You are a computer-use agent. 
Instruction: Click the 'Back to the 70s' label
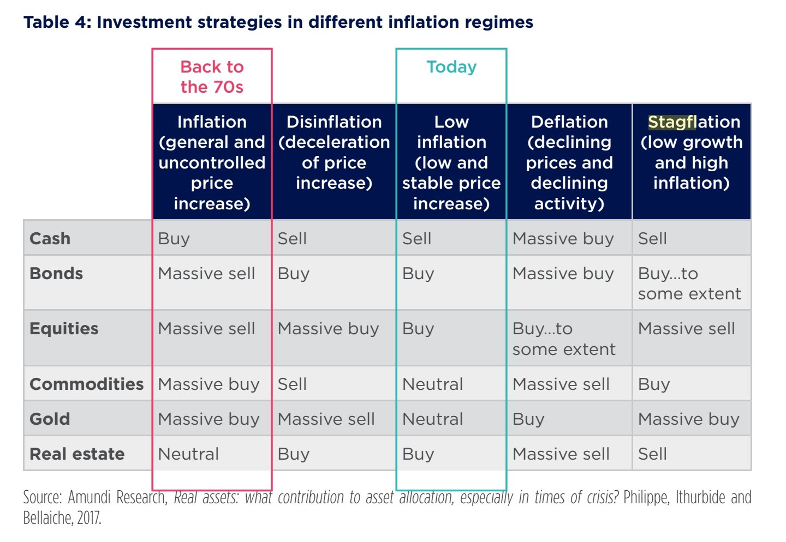tap(212, 76)
